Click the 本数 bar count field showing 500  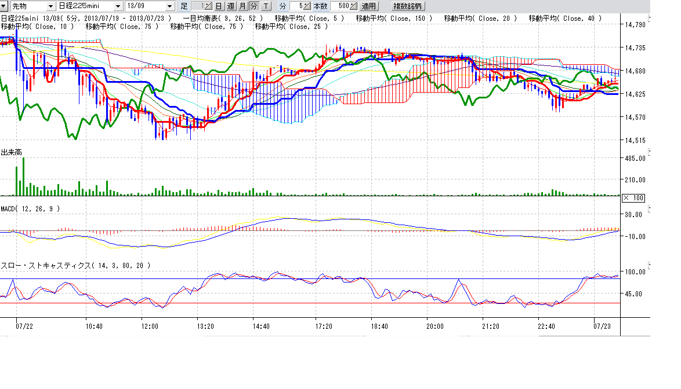(340, 6)
